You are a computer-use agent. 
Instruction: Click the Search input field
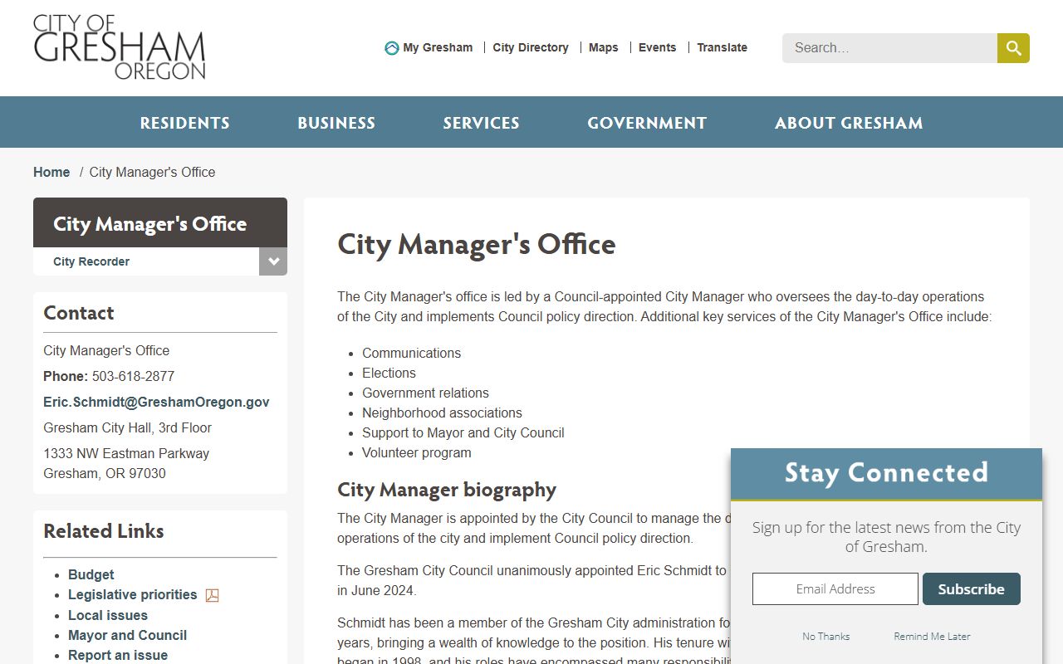(889, 48)
